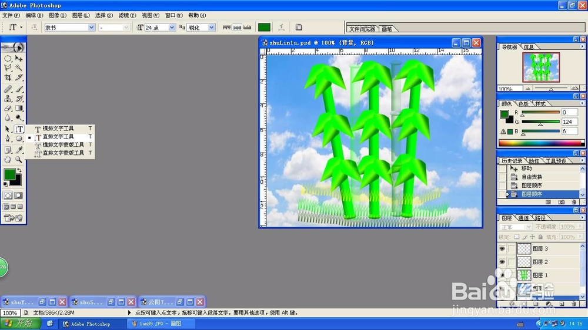The image size is (588, 330).
Task: Click the warp text icon
Action: [282, 27]
